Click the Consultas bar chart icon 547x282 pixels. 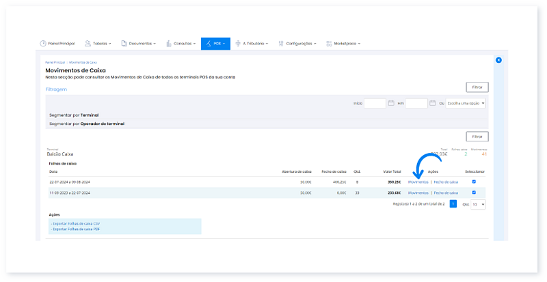168,44
